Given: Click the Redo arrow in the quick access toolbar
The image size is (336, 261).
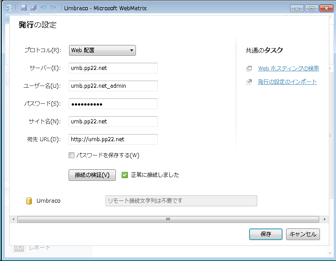Looking at the screenshot, I should [53, 8].
